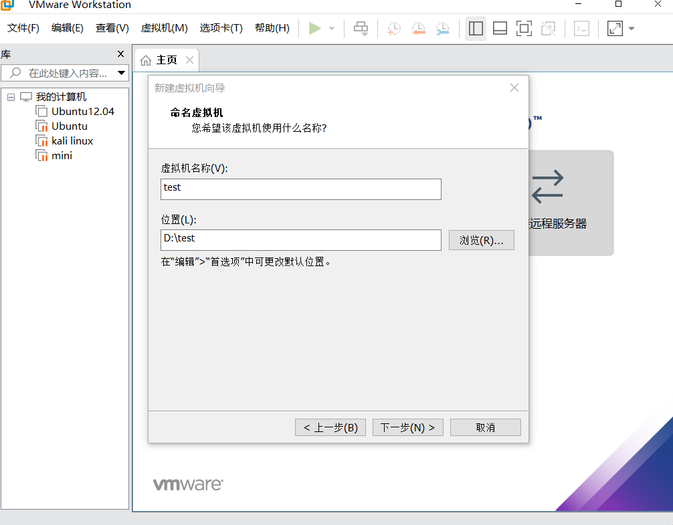
Task: Collapse the 我的计算机 tree node
Action: point(10,96)
